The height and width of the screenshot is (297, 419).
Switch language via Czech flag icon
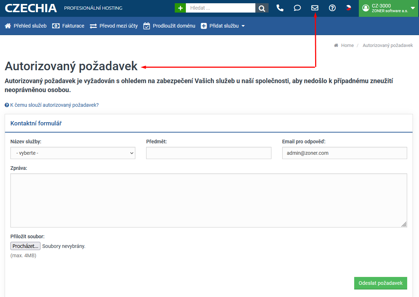pos(348,8)
